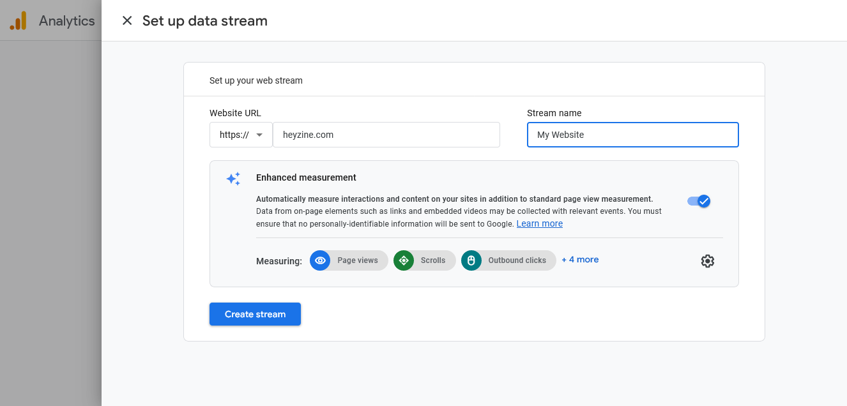The width and height of the screenshot is (847, 406).
Task: Open the Learn more link
Action: pyautogui.click(x=539, y=223)
